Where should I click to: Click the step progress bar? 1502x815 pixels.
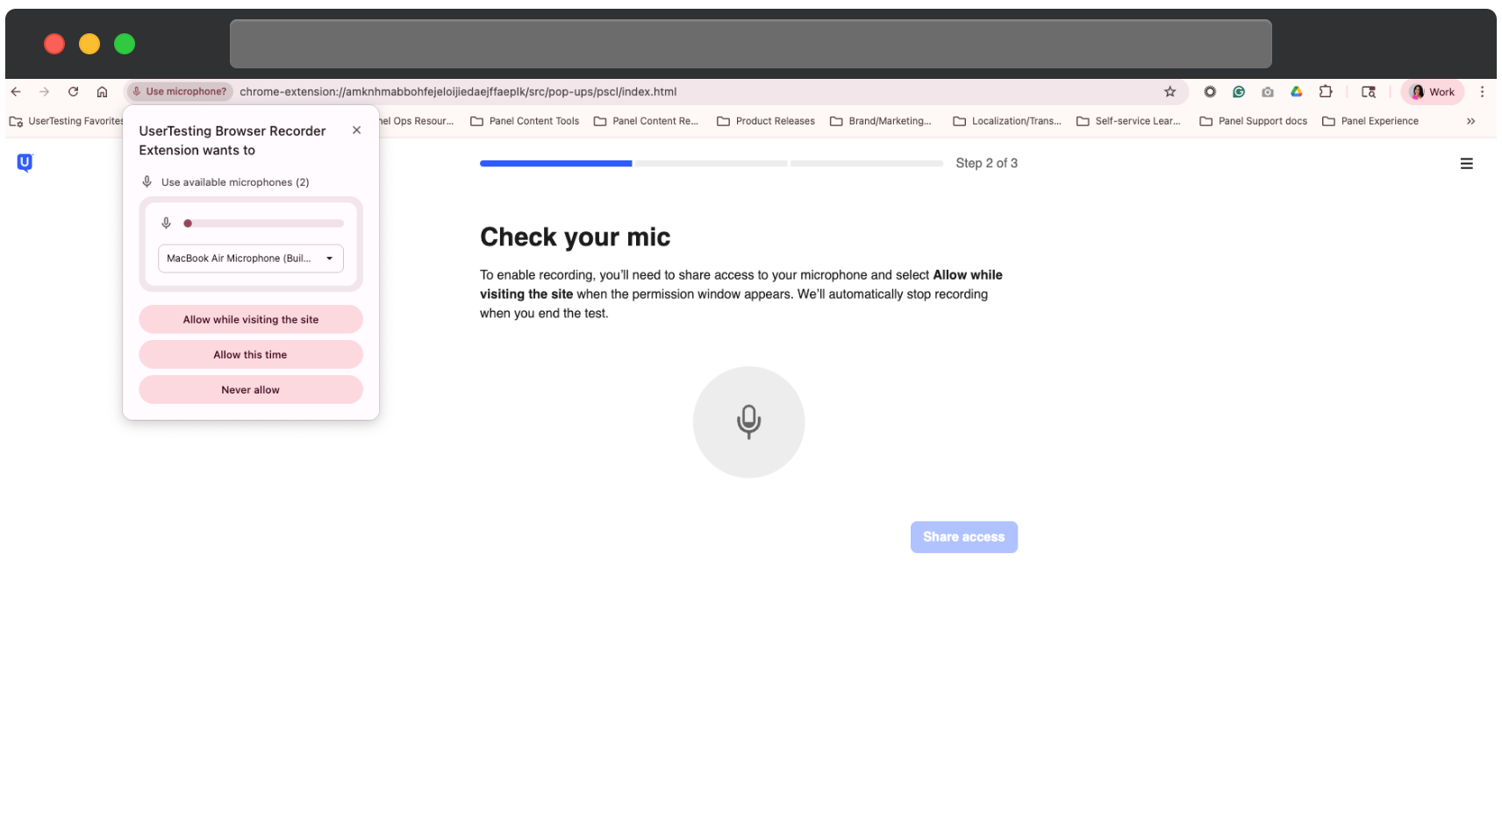point(711,163)
